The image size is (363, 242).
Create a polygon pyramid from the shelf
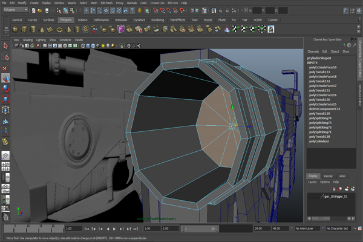[68, 29]
